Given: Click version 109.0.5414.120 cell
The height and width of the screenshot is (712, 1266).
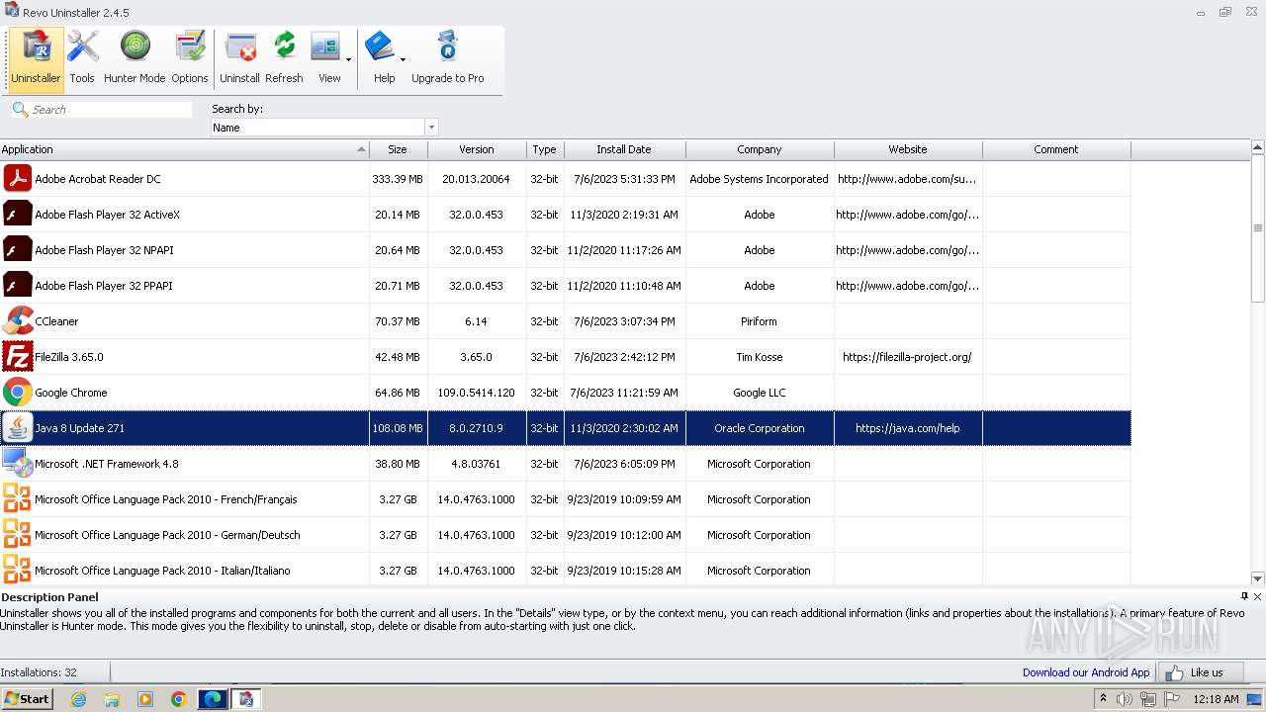Looking at the screenshot, I should click(477, 393).
